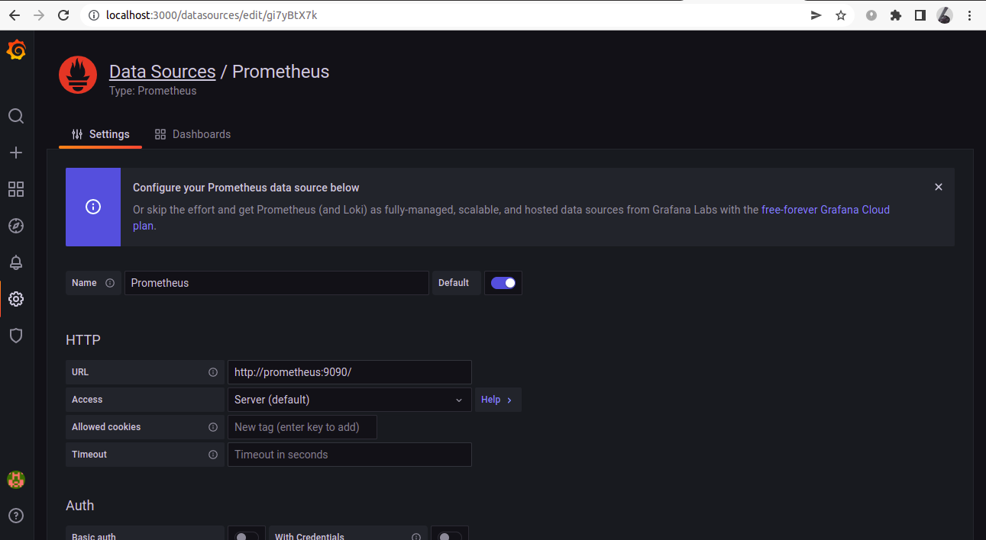Click the Timeout in seconds field
This screenshot has width=986, height=540.
(x=350, y=455)
